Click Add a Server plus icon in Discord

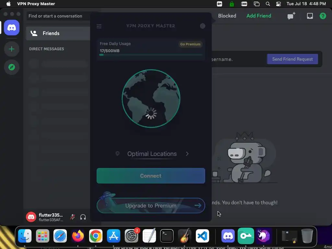[x=12, y=49]
